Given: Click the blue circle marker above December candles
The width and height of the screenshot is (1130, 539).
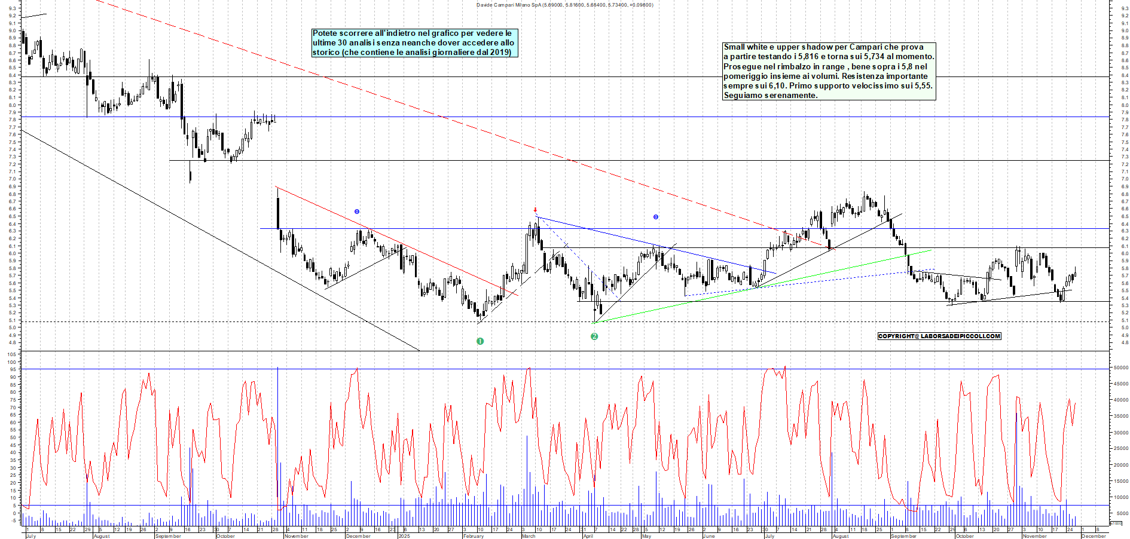Looking at the screenshot, I should (357, 212).
